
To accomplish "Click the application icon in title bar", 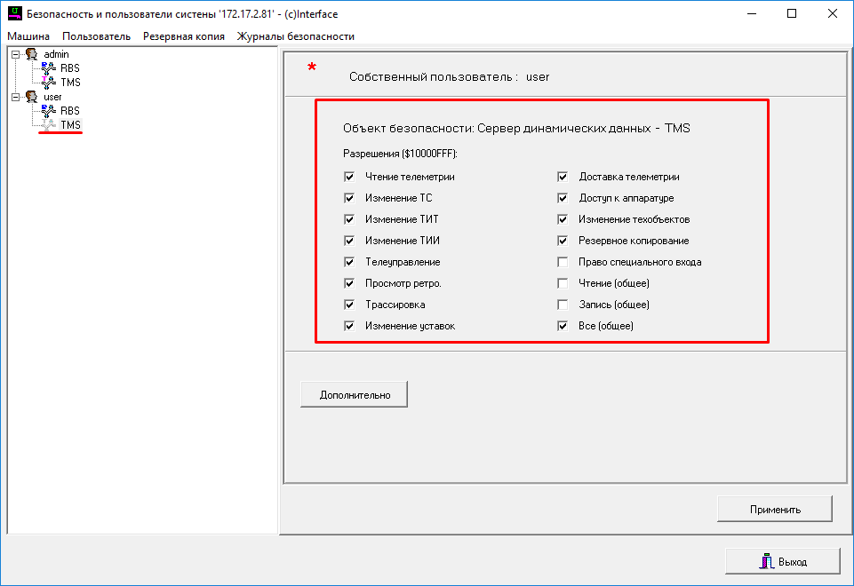I will [13, 14].
